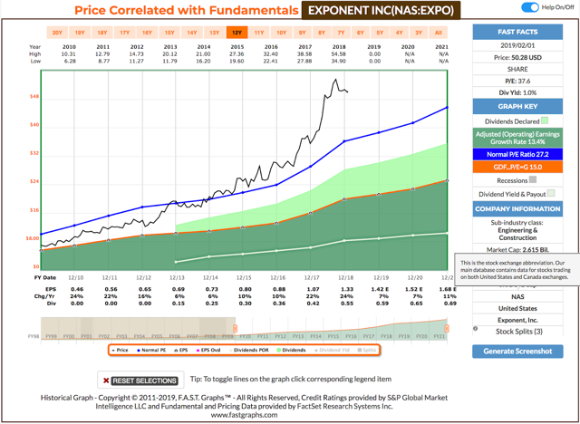Click the Normal P/E Ratio 27.2 key

[517, 154]
